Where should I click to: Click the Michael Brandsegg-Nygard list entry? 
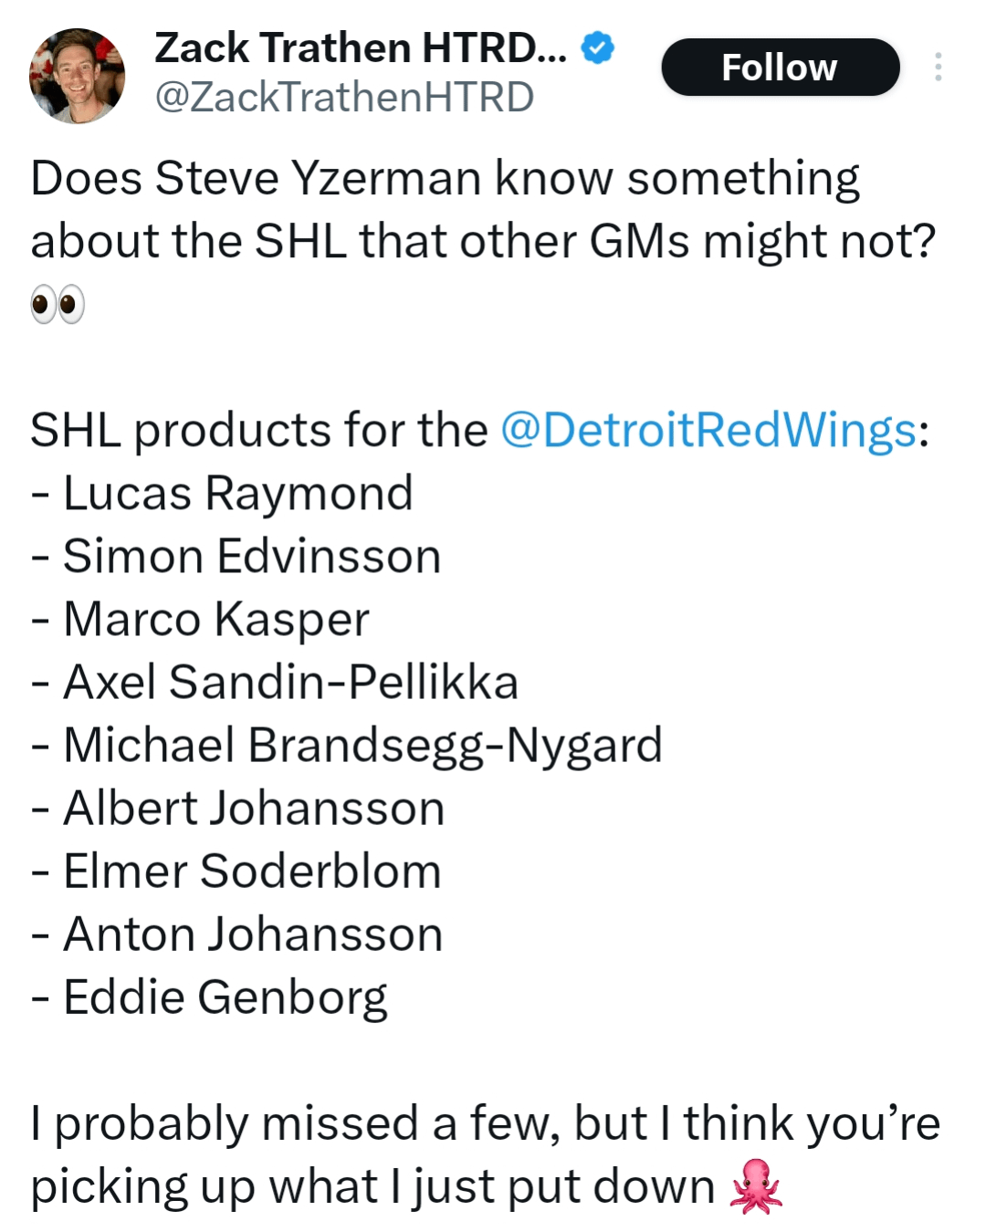pyautogui.click(x=362, y=746)
